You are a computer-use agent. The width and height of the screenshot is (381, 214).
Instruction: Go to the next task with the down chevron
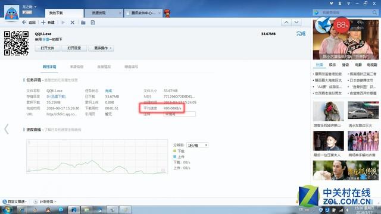tap(296, 23)
